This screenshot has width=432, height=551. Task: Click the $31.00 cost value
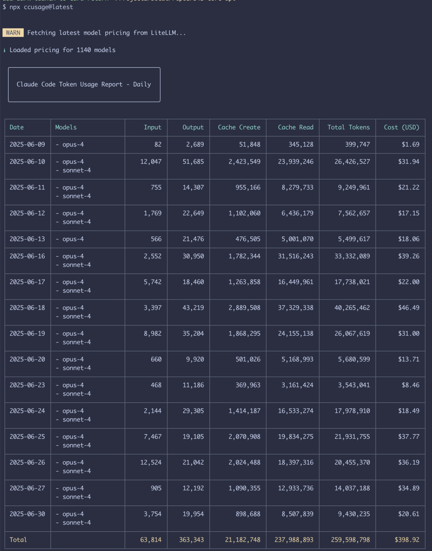pos(409,333)
